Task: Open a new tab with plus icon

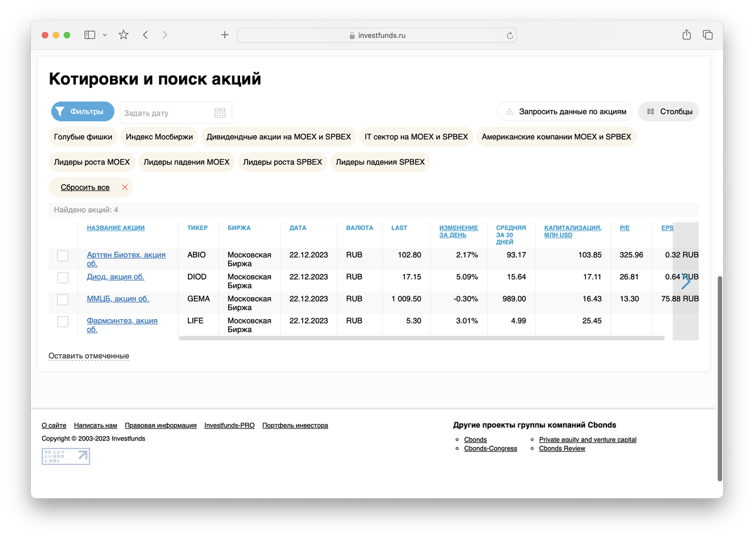Action: click(224, 35)
